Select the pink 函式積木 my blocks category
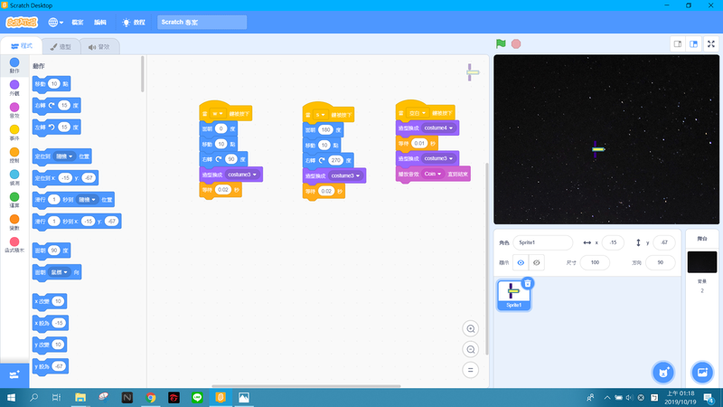The image size is (723, 407). 14,244
